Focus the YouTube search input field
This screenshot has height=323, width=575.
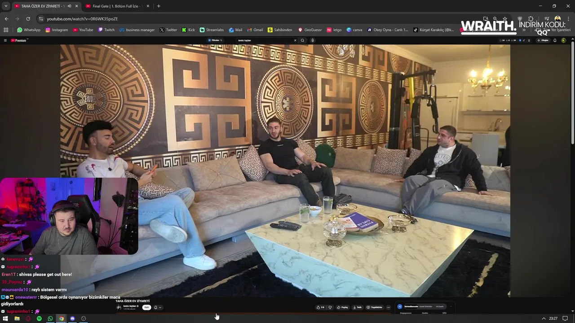click(265, 40)
